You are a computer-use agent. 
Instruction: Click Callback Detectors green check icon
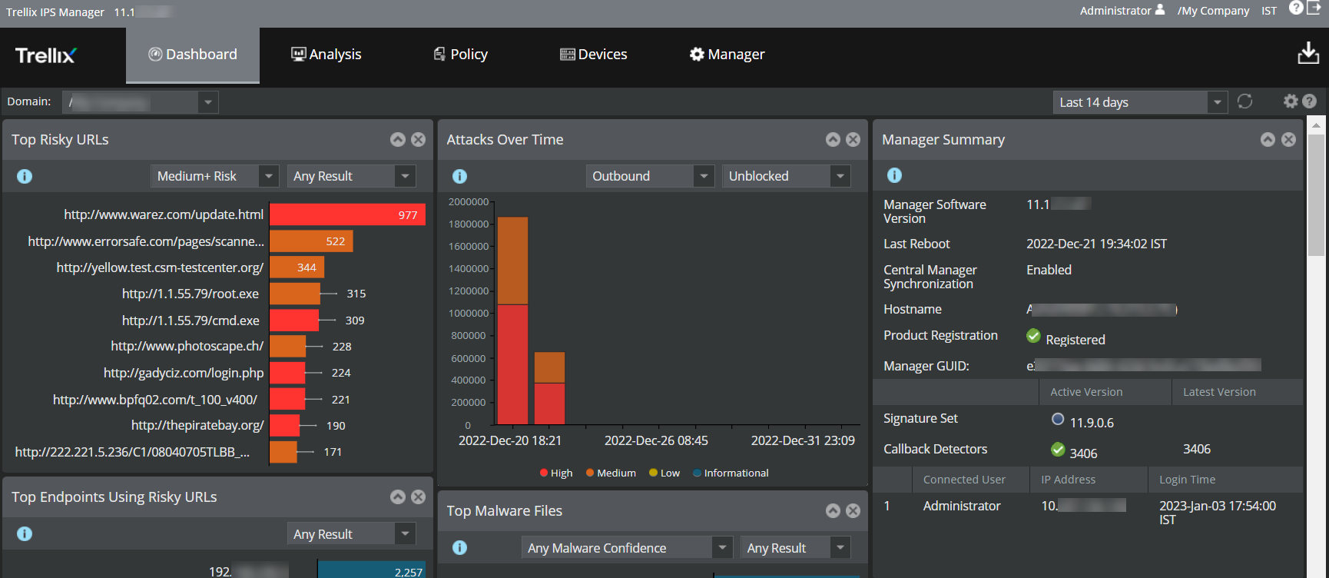coord(1058,449)
